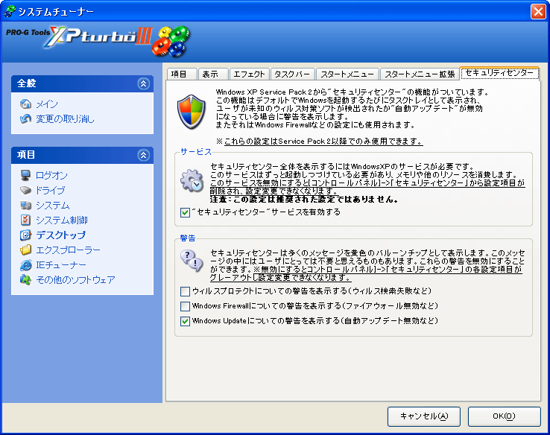Go to システム section
The width and height of the screenshot is (550, 435).
pos(53,206)
